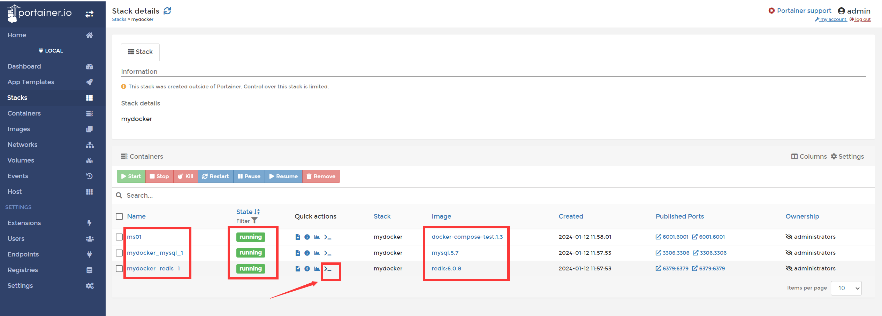Toggle the sidebar collapse arrows icon

[x=90, y=14]
